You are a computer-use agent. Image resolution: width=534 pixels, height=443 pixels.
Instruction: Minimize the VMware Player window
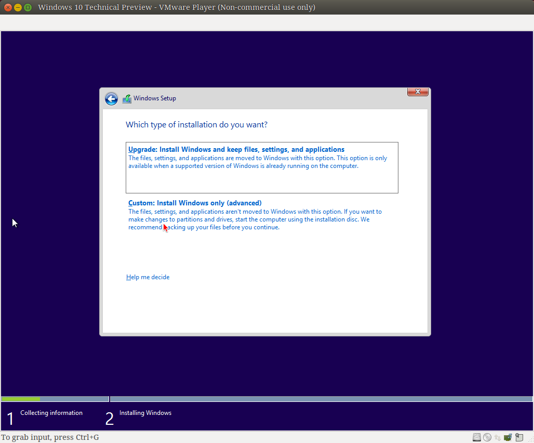coord(18,7)
